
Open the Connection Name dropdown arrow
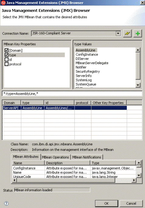[x=118, y=33]
